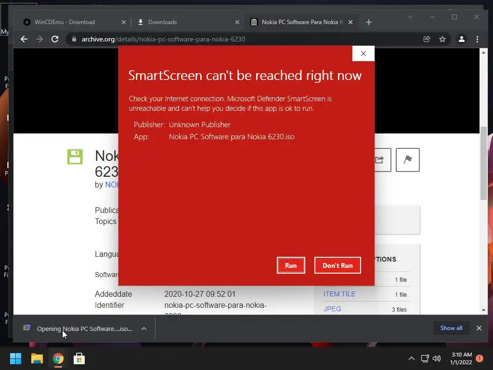The width and height of the screenshot is (493, 370).
Task: Click the Chrome taskbar icon
Action: [x=58, y=358]
